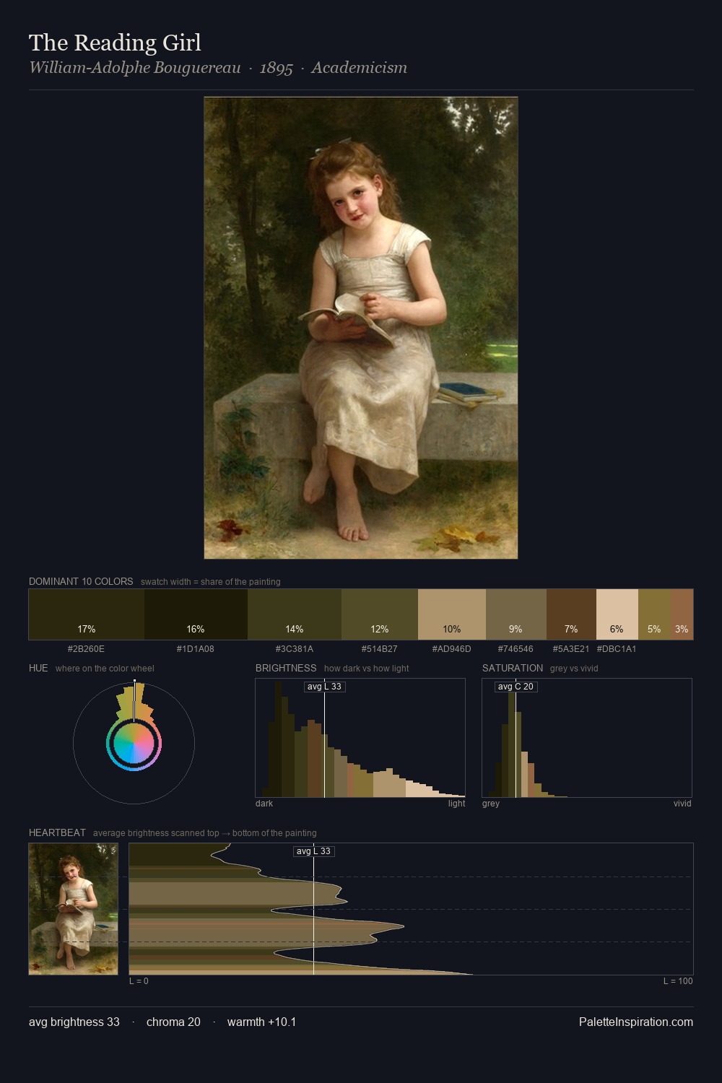Image resolution: width=722 pixels, height=1083 pixels.
Task: Click 'avg C 20' label in saturation chart
Action: (x=516, y=687)
